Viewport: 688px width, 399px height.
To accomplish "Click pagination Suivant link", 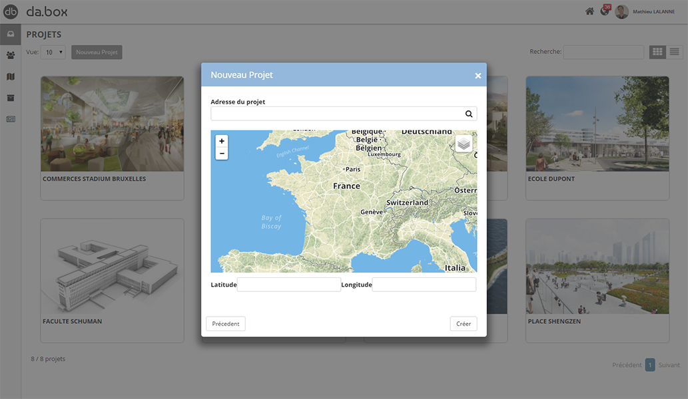I will coord(669,365).
